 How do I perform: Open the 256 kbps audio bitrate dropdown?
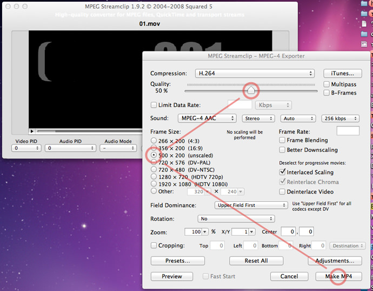(339, 118)
